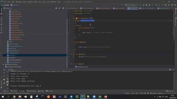The height and width of the screenshot is (99, 177).
Task: Open Calculator from the taskbar
Action: (31, 97)
